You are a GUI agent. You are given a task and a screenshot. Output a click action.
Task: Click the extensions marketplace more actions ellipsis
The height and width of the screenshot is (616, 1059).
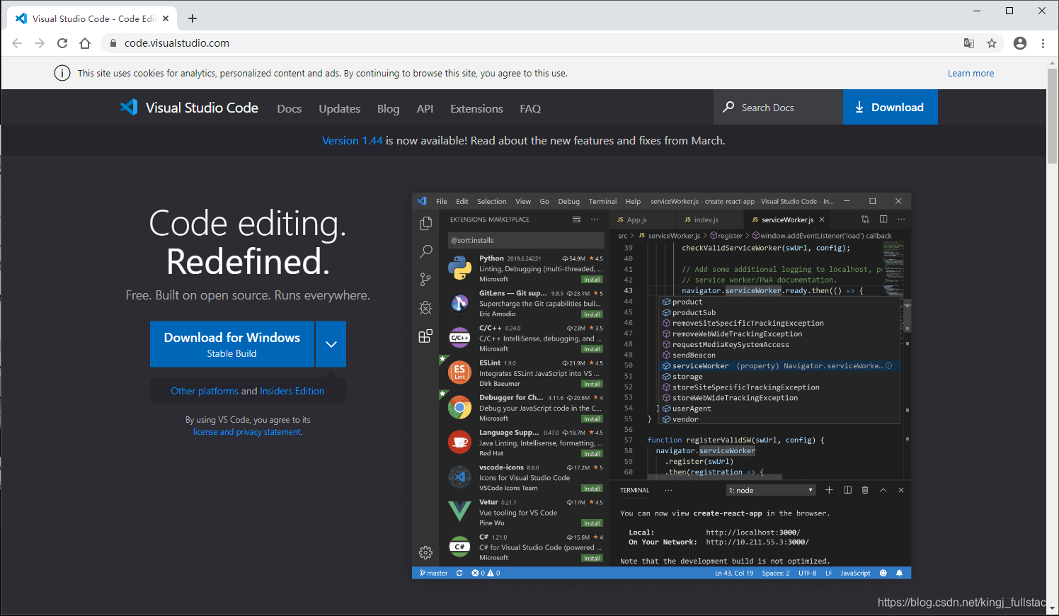(595, 219)
